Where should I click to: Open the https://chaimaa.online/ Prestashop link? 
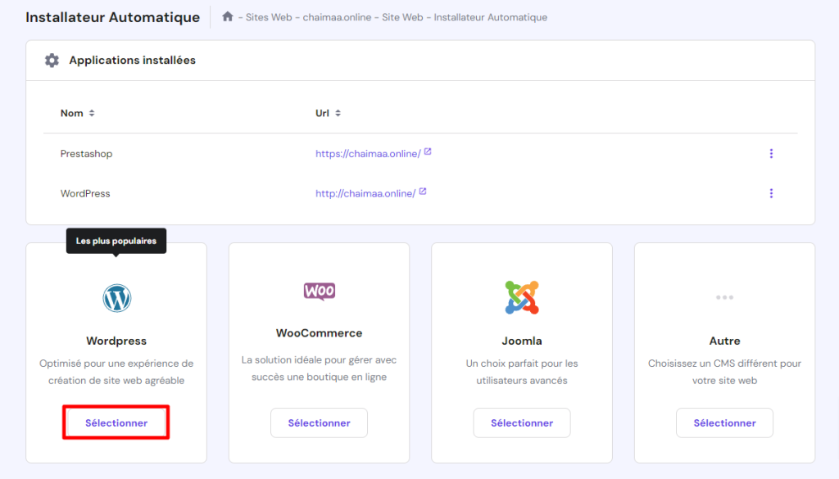click(368, 153)
